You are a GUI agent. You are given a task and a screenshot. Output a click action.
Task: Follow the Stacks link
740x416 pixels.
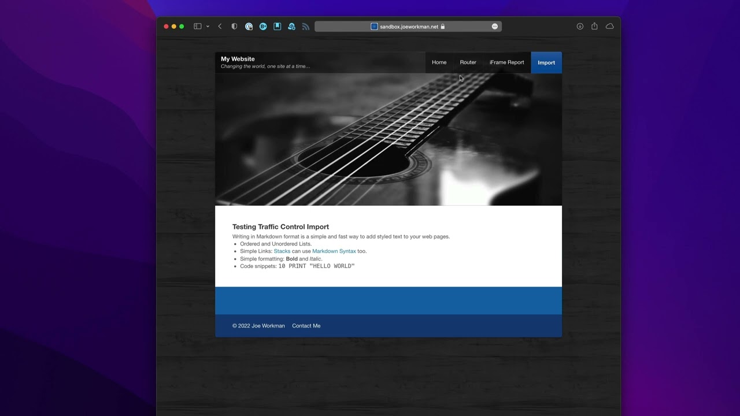coord(282,251)
